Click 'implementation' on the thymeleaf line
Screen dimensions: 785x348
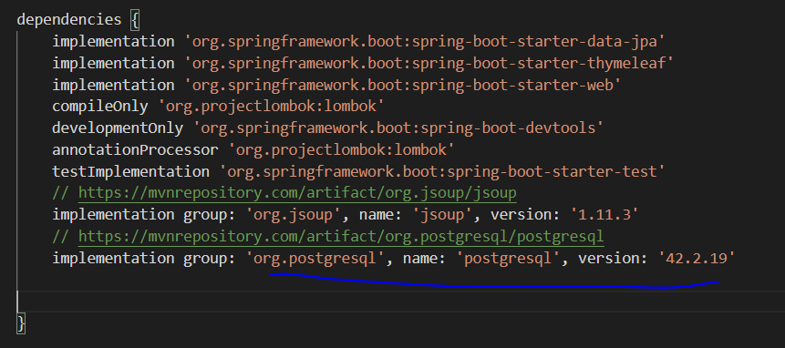pyautogui.click(x=113, y=63)
